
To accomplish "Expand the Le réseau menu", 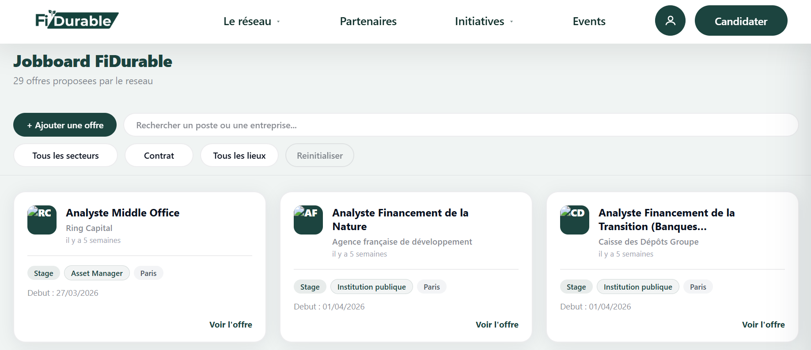I will pos(252,21).
